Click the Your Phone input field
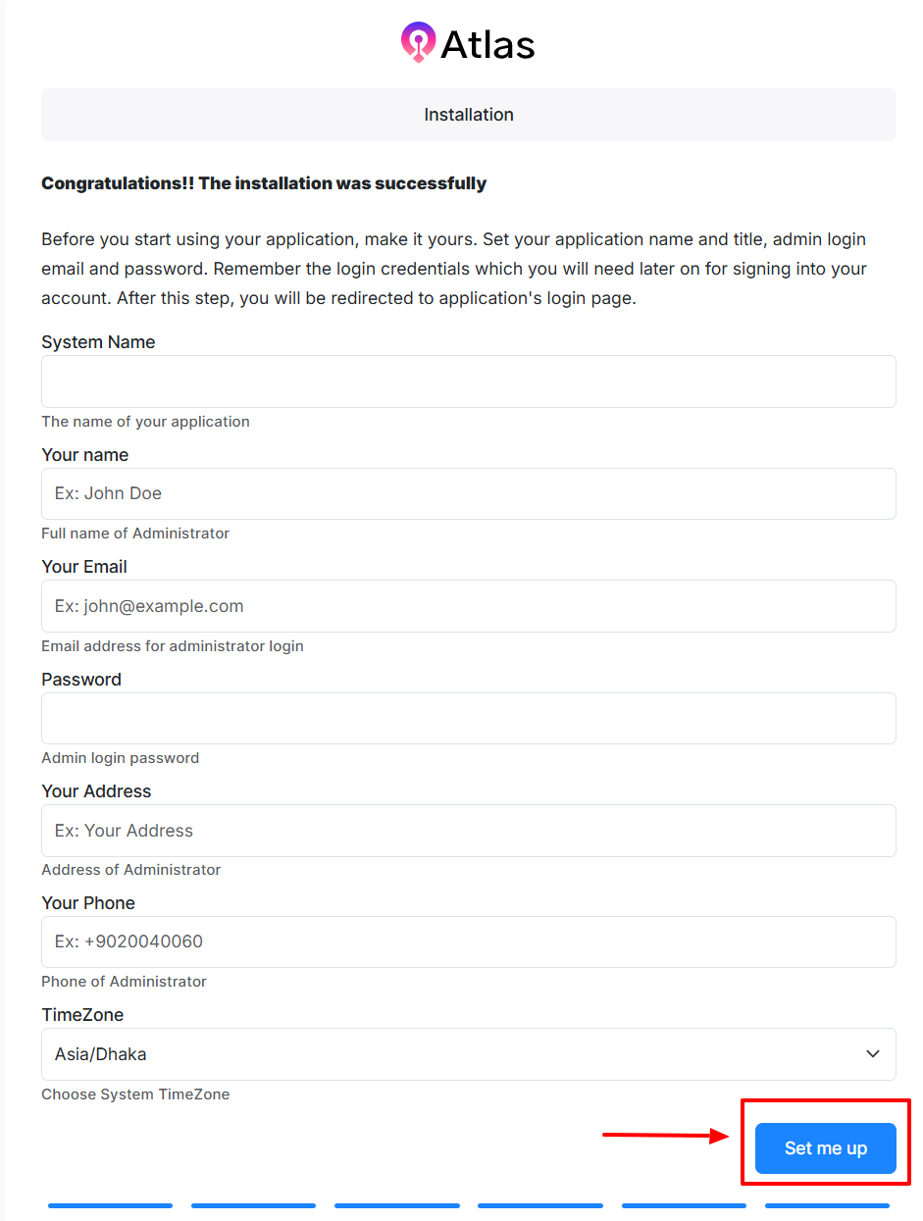The height and width of the screenshot is (1221, 923). tap(468, 941)
